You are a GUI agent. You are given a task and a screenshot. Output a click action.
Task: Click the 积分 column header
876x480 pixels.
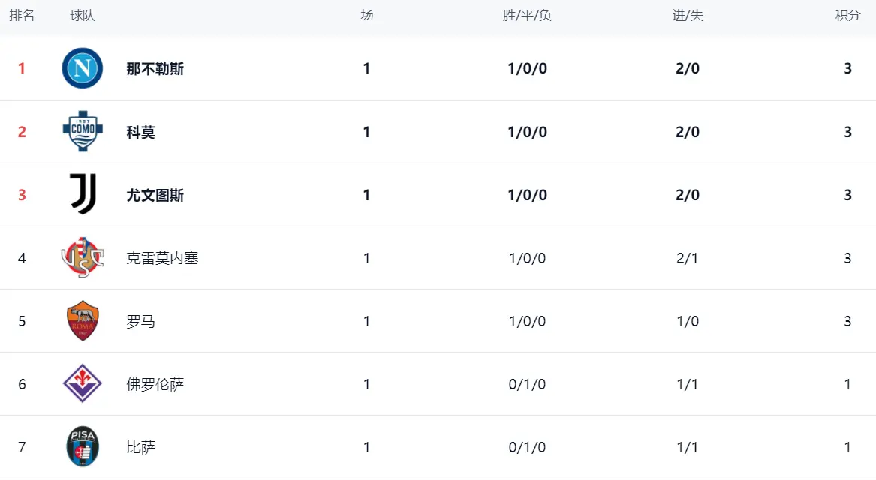(847, 16)
